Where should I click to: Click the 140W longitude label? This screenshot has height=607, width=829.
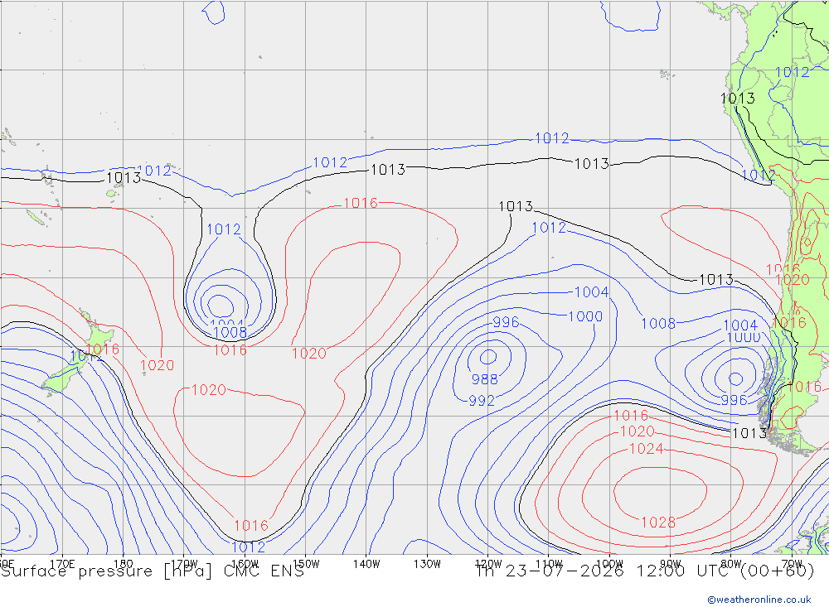pos(366,564)
